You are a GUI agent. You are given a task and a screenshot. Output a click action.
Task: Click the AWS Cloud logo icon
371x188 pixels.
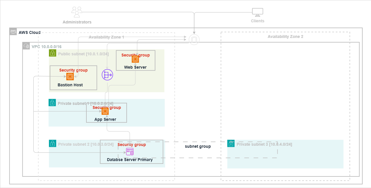click(13, 32)
